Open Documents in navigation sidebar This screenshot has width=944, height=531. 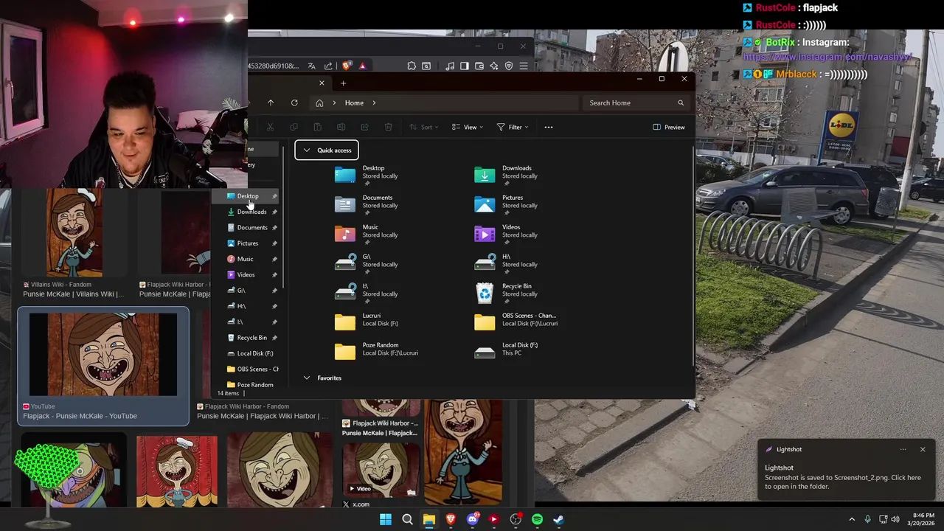(x=252, y=228)
